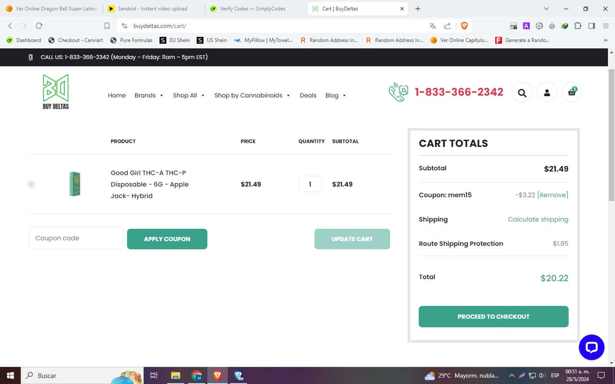
Task: Open Windows Start menu
Action: 10,375
